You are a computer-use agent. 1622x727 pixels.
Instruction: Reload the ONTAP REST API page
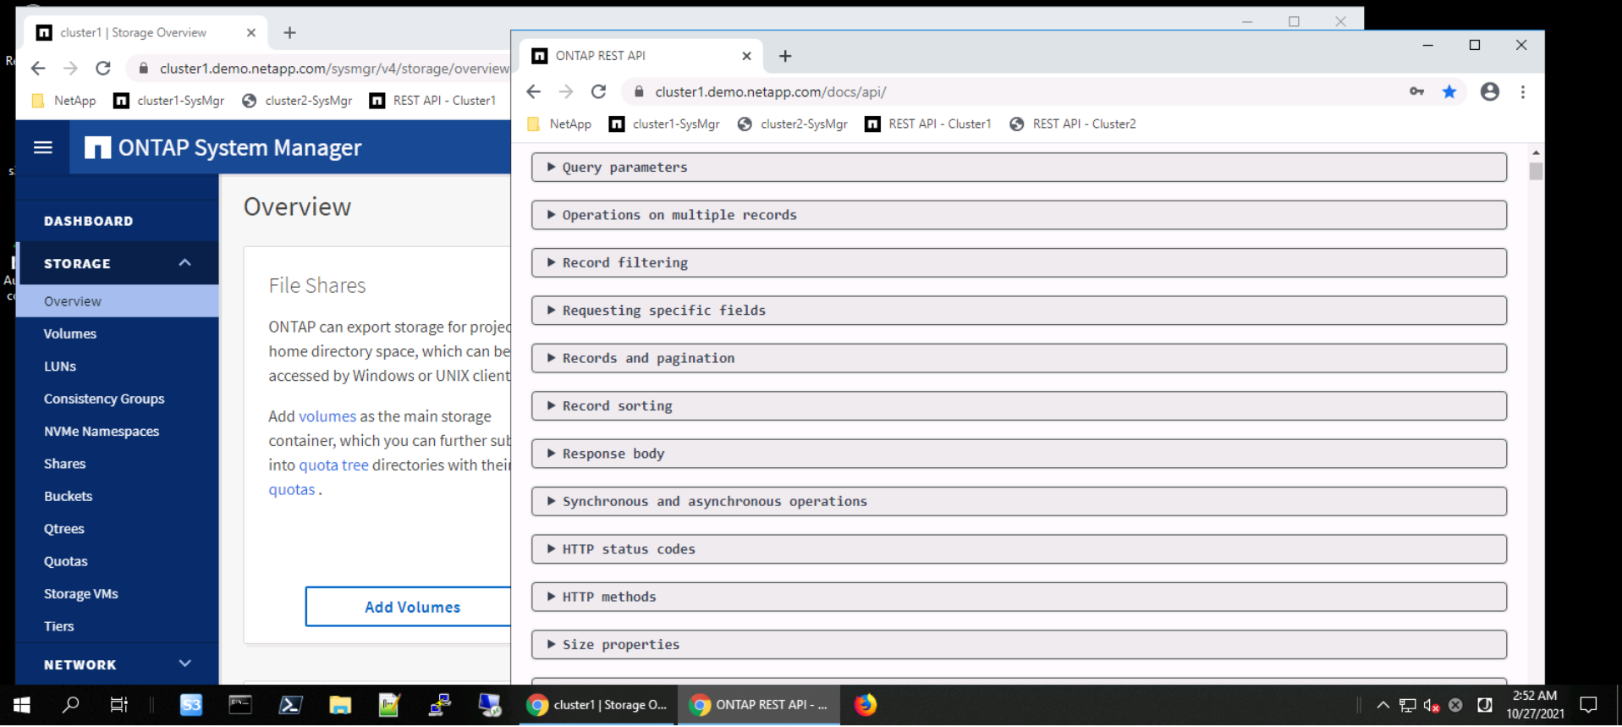(598, 91)
